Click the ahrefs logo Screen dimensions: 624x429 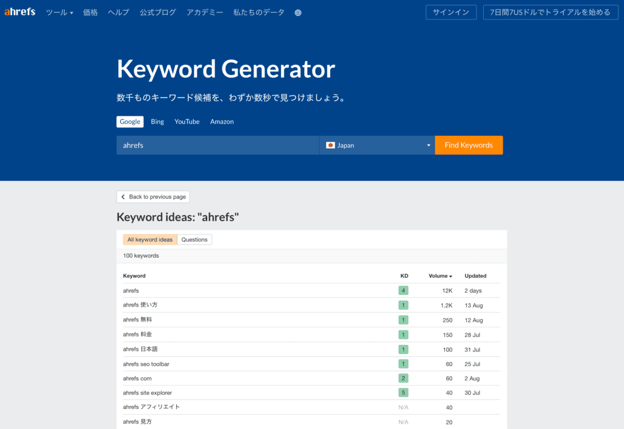click(x=20, y=12)
